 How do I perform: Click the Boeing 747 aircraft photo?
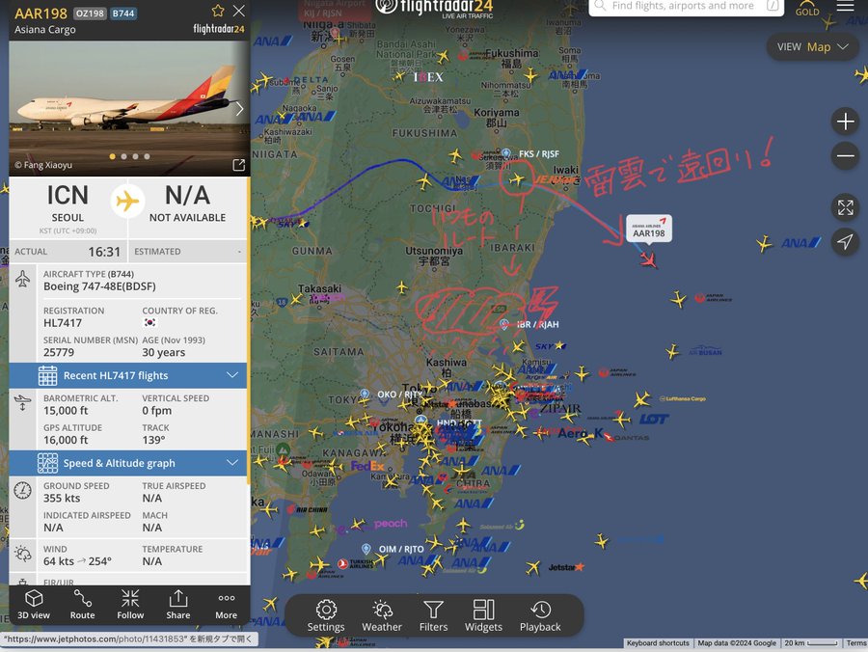click(129, 108)
